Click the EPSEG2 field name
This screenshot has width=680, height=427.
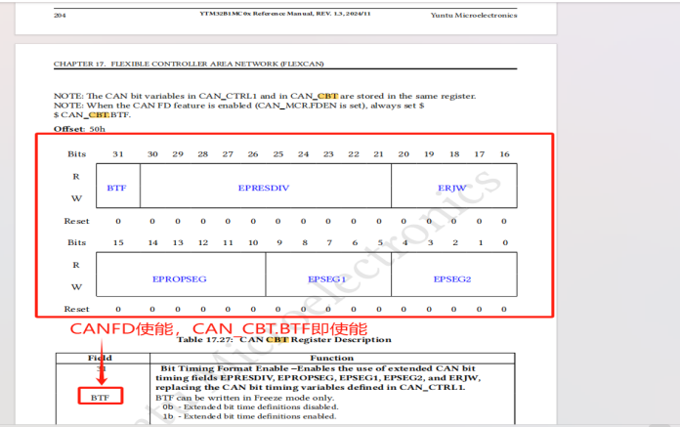(x=452, y=279)
